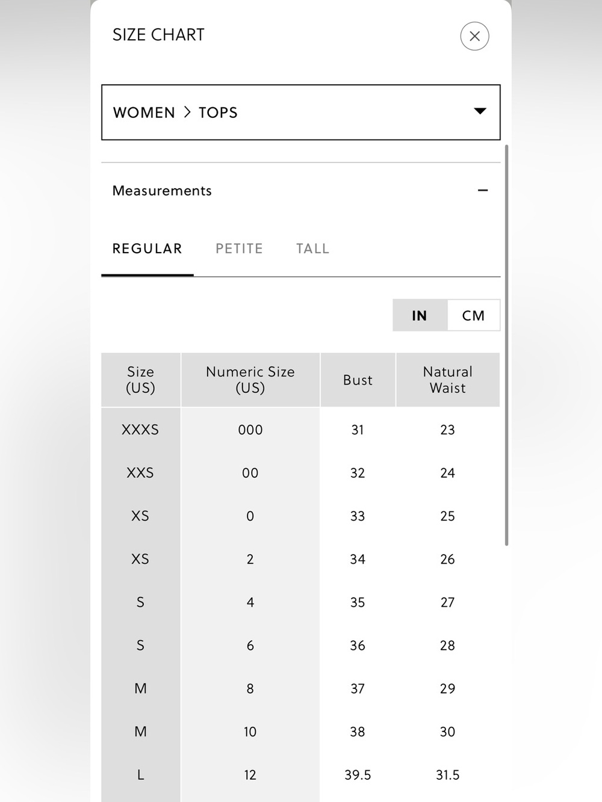Toggle measurement units to CM

tap(473, 315)
